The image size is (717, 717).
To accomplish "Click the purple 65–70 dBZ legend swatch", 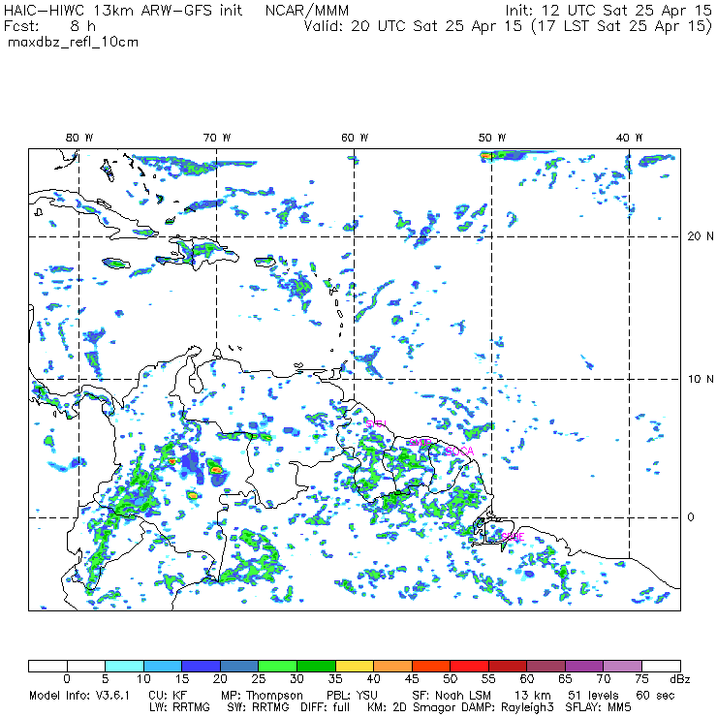I will (584, 666).
